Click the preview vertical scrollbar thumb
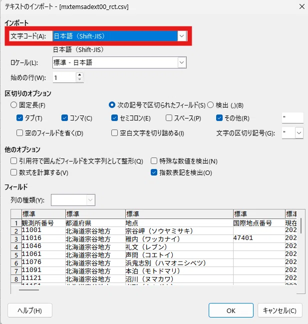 coord(301,225)
